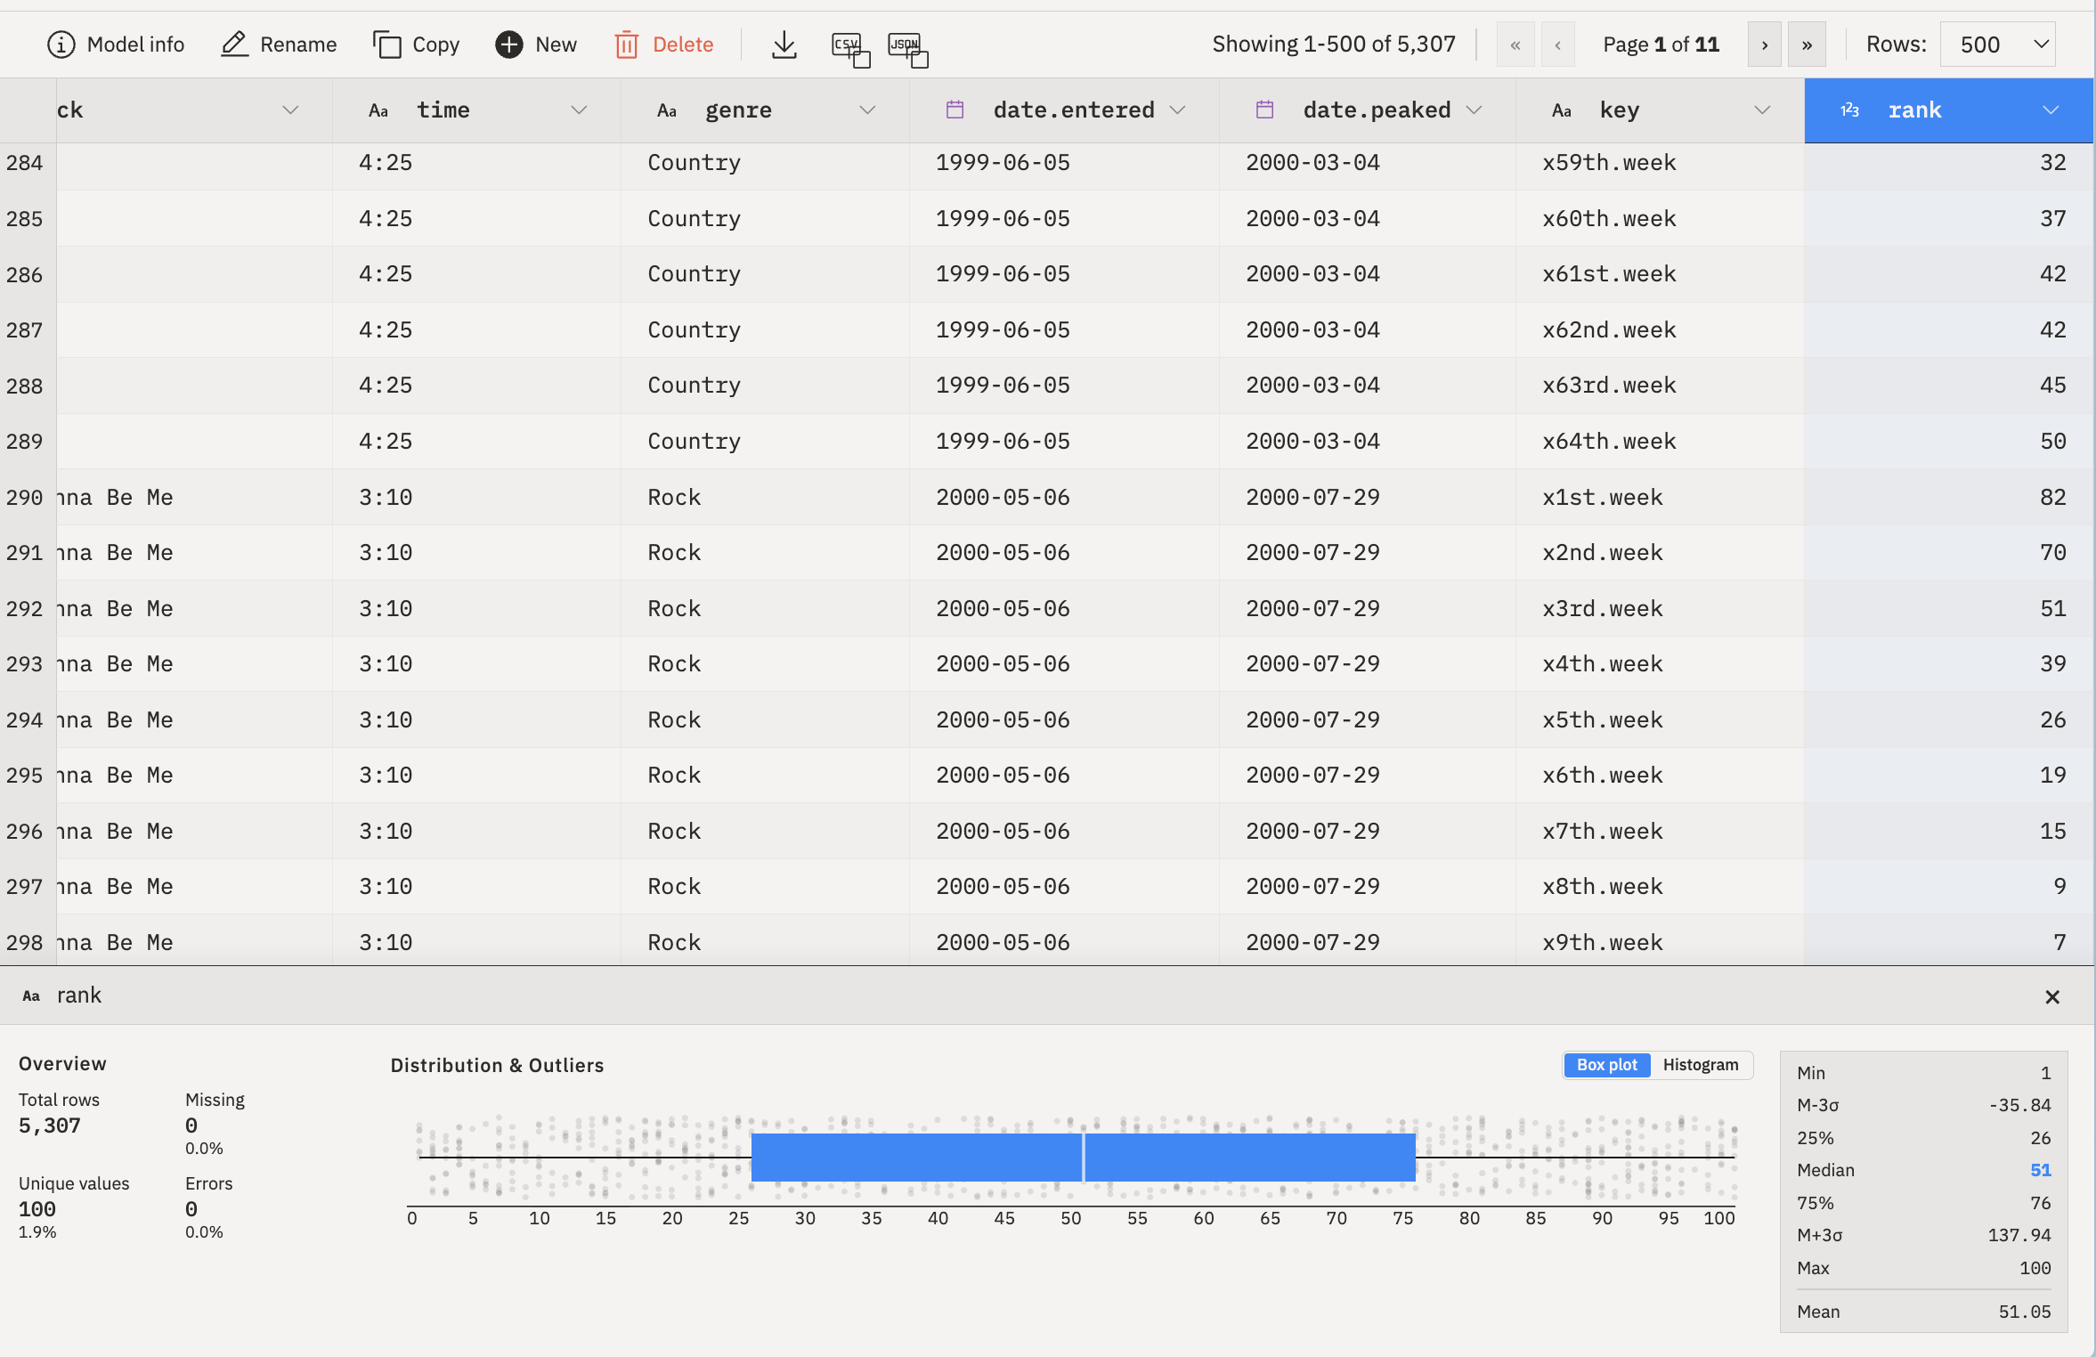This screenshot has height=1357, width=2096.
Task: Select the rank column header
Action: pyautogui.click(x=1914, y=110)
